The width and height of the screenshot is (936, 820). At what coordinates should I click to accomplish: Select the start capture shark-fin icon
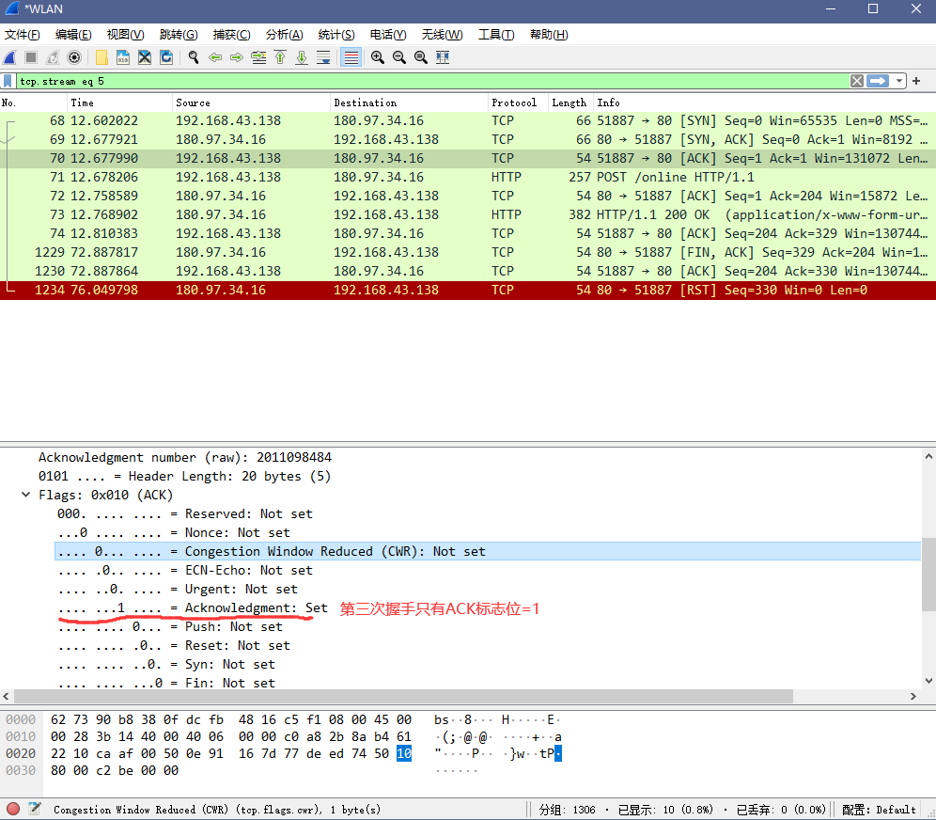[10, 57]
